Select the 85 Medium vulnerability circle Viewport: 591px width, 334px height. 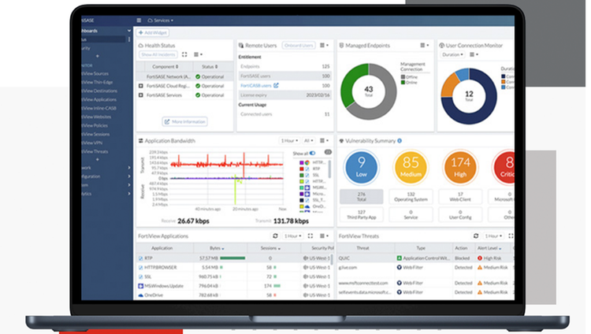[x=411, y=167]
